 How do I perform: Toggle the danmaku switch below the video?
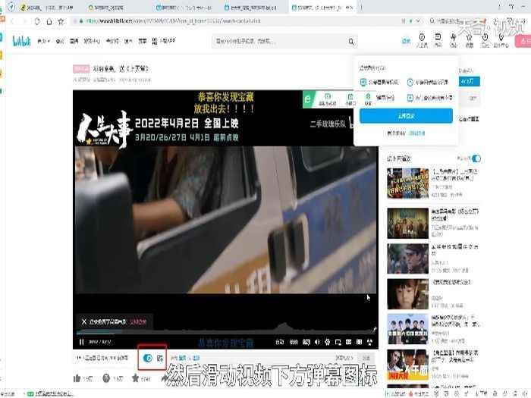pos(148,358)
